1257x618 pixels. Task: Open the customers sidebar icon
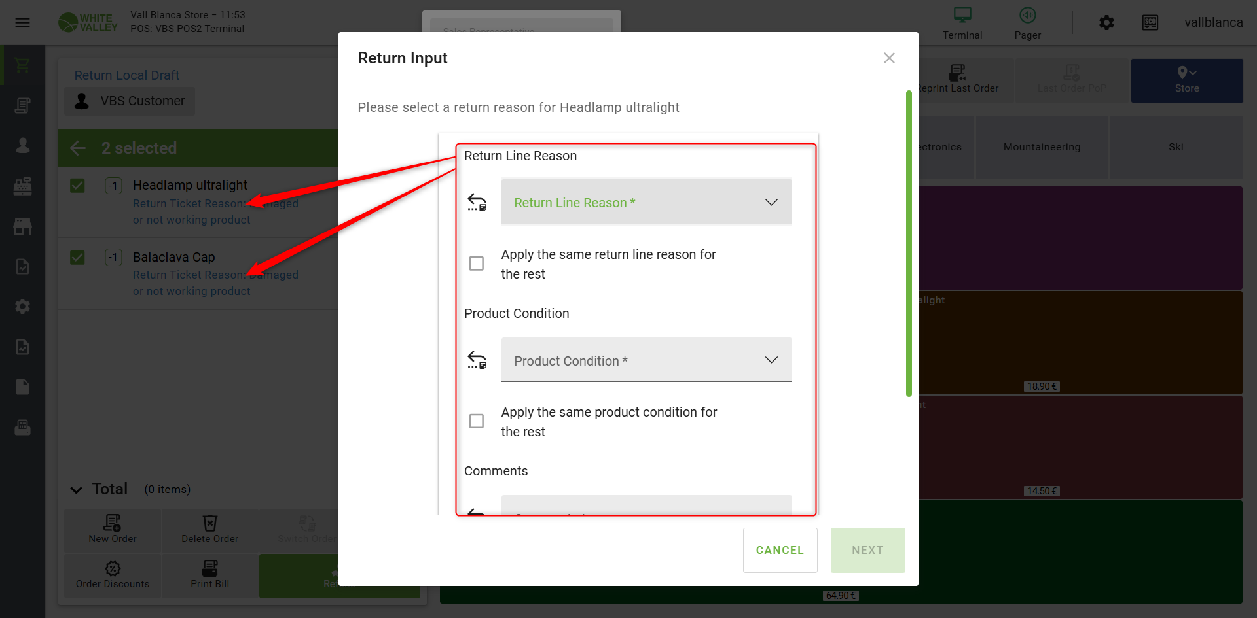coord(22,145)
